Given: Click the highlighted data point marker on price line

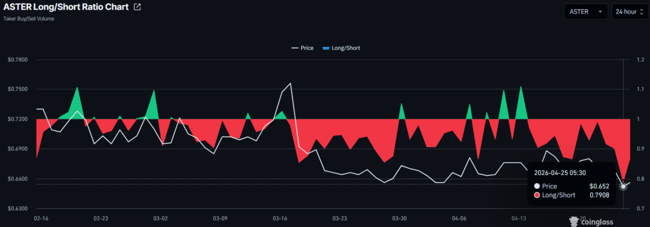Looking at the screenshot, I should coord(623,186).
